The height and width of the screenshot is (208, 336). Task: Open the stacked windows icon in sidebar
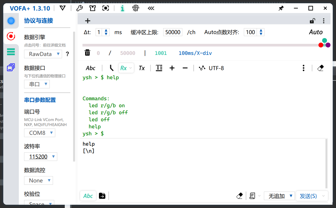(x=11, y=67)
